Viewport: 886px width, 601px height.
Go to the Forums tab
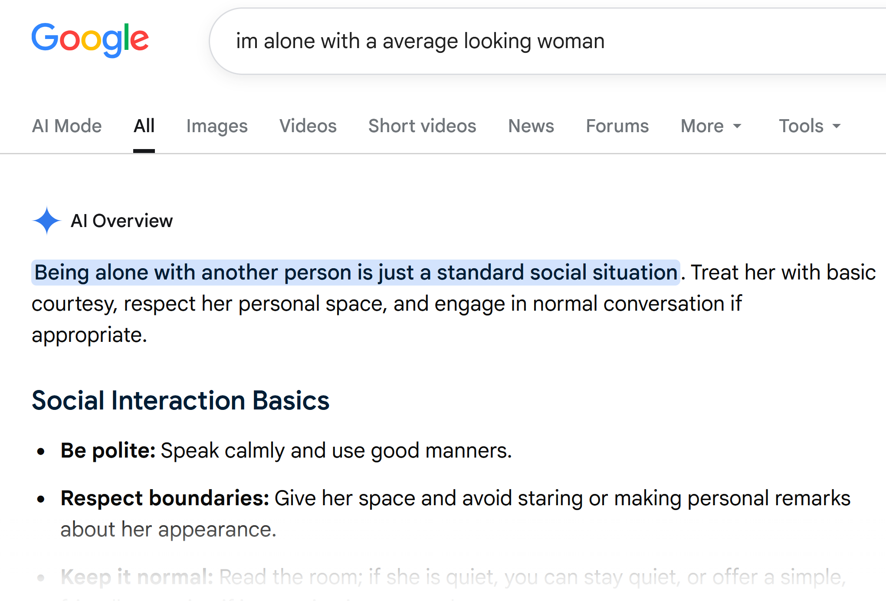617,126
